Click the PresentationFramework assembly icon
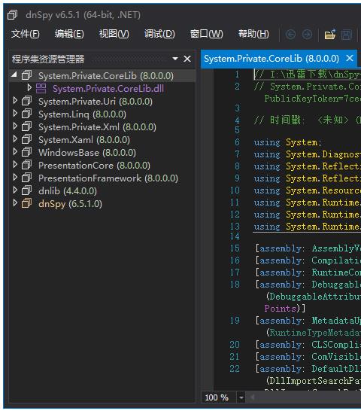 pyautogui.click(x=27, y=178)
